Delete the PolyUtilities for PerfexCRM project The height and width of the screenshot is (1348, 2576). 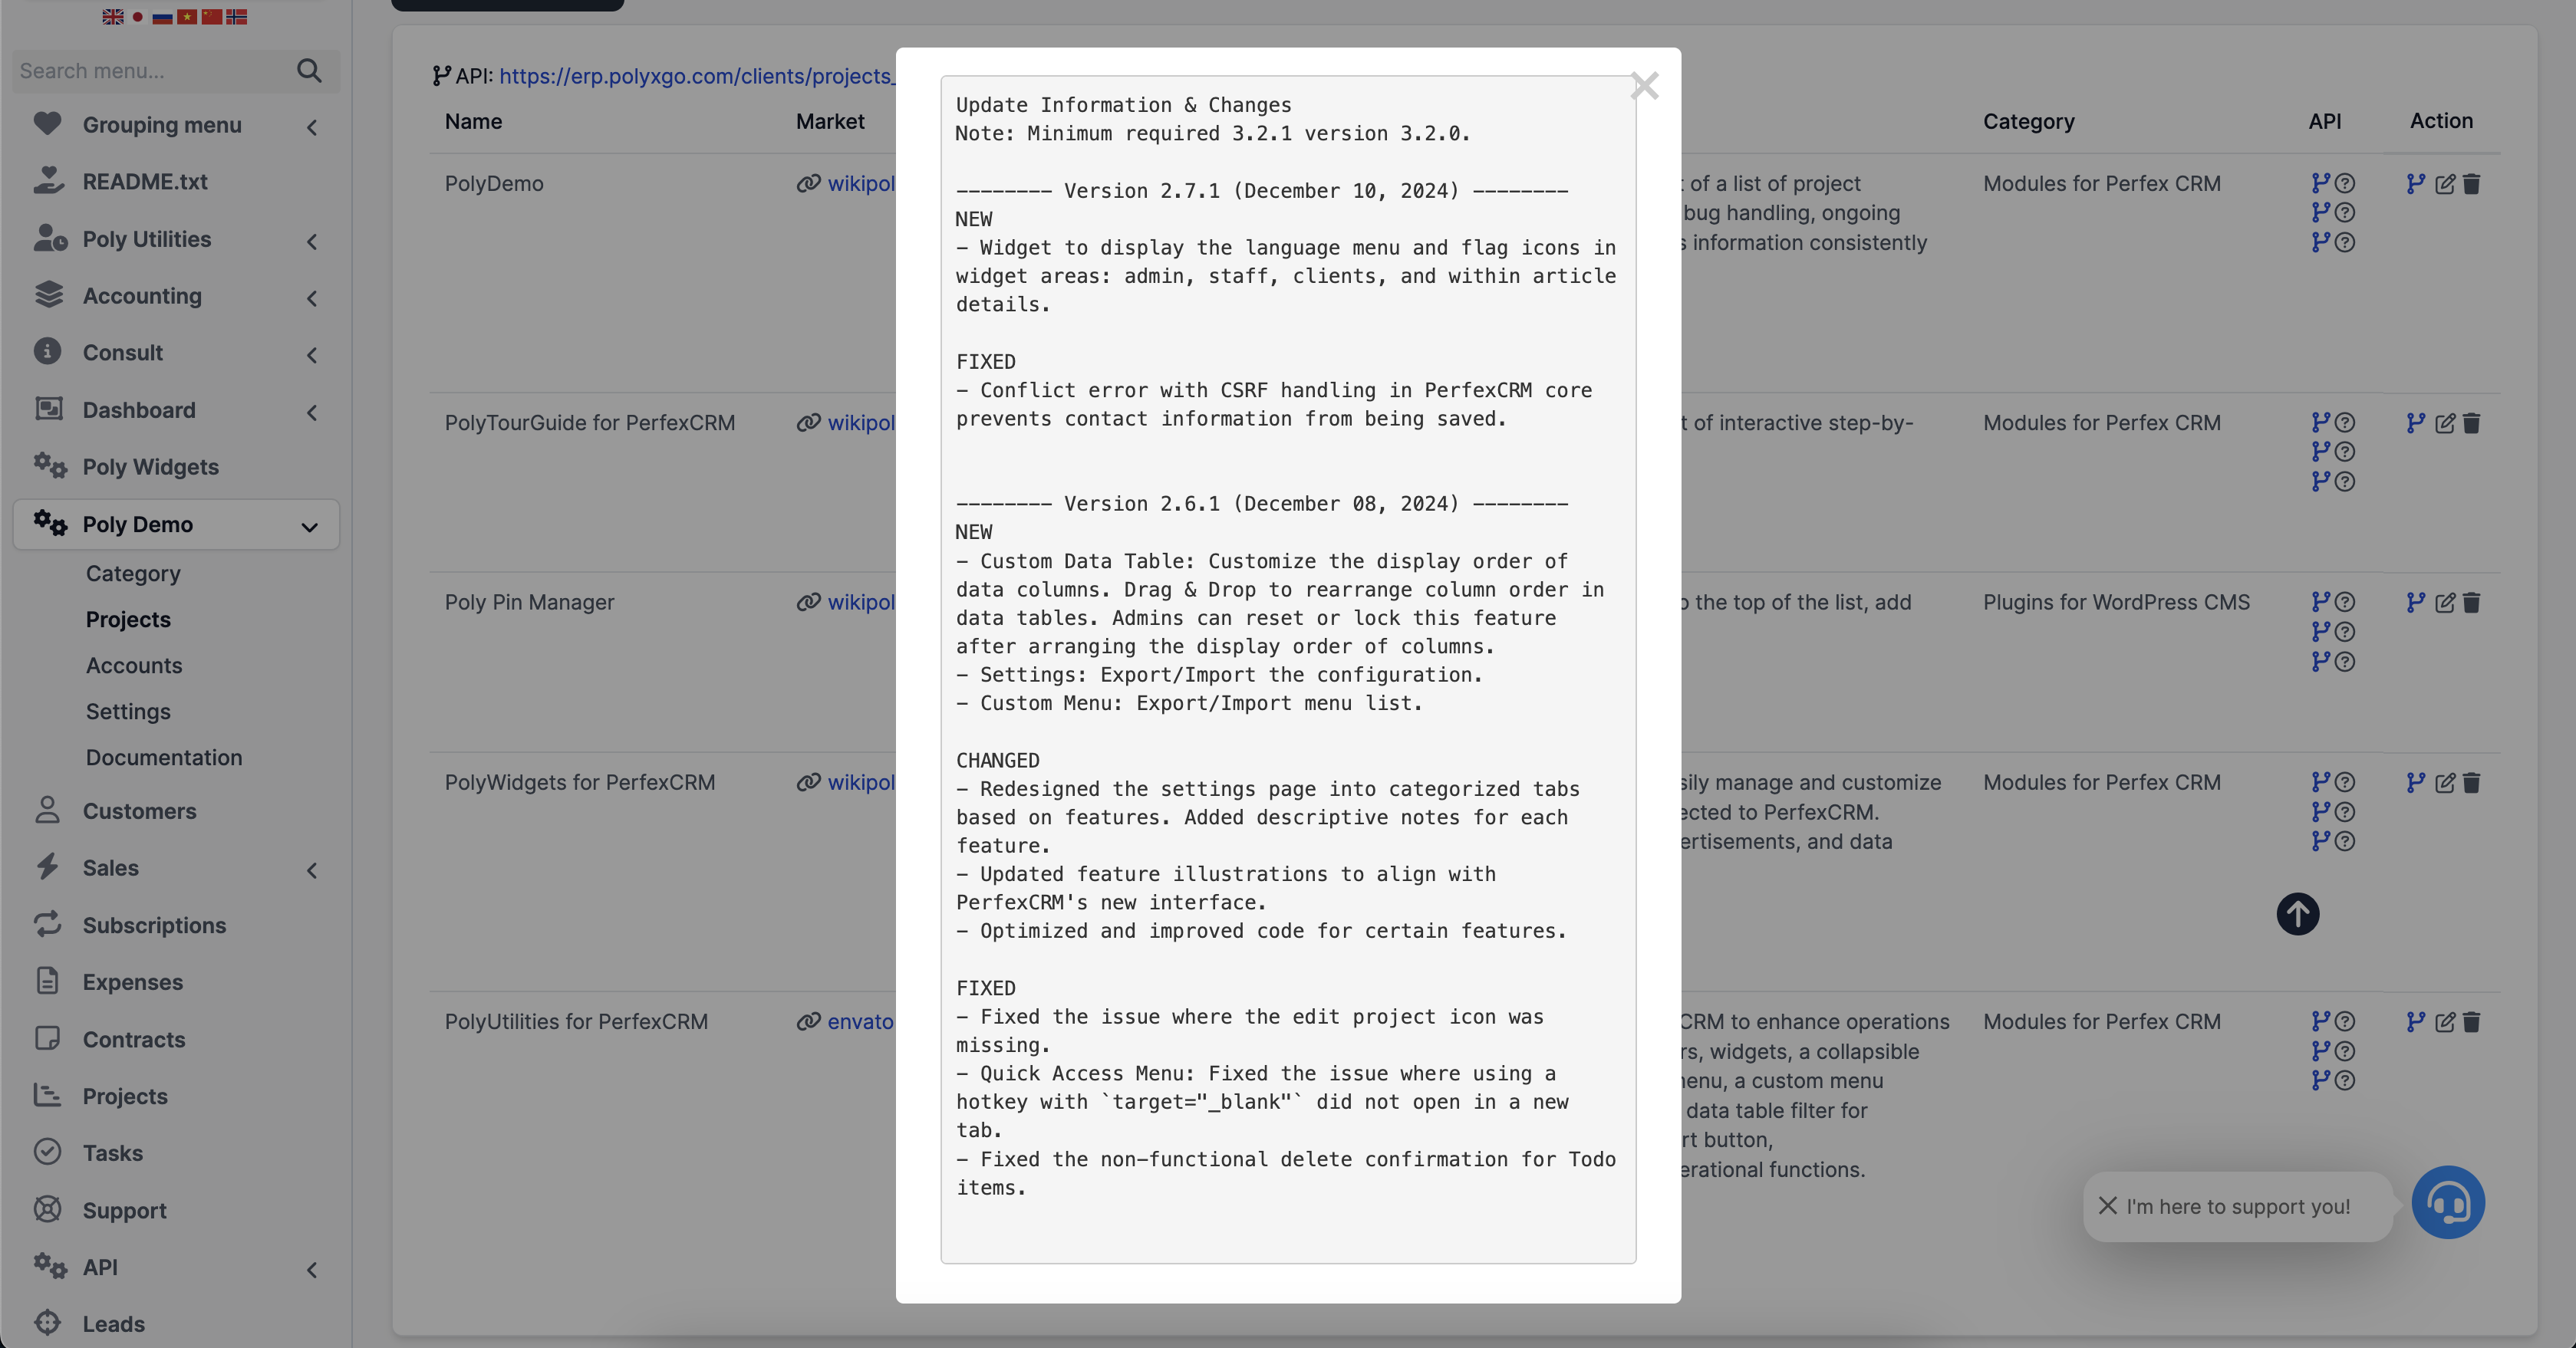[x=2471, y=1021]
